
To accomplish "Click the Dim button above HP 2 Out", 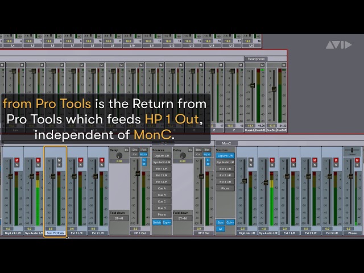I will pyautogui.click(x=198, y=150).
